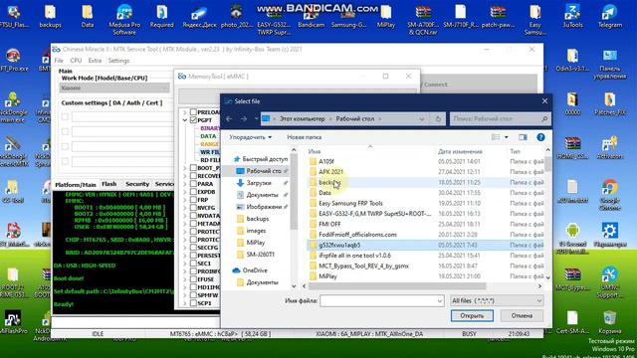Select the Корзина recycle bin icon
This screenshot has width=637, height=358.
(x=610, y=322)
